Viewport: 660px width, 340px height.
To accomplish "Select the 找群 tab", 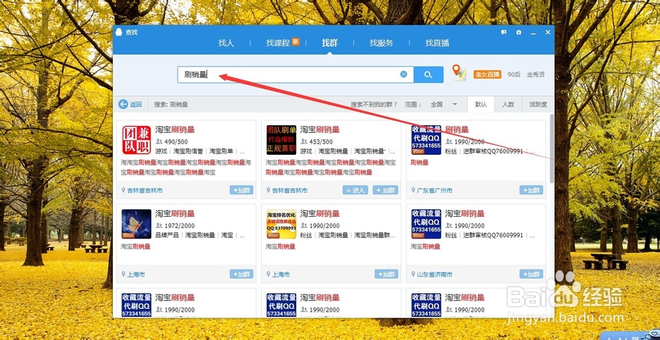I will pos(329,43).
